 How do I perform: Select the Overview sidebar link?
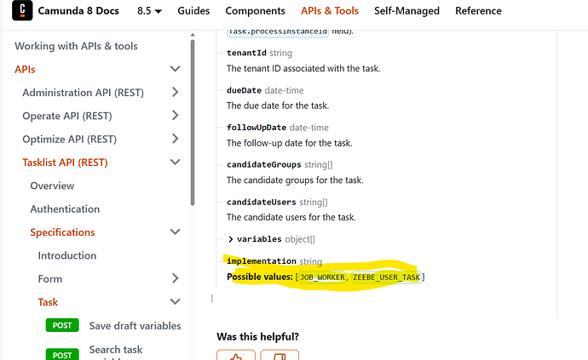click(x=52, y=186)
